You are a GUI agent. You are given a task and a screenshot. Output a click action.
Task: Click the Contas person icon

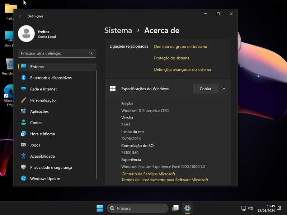[x=23, y=123]
